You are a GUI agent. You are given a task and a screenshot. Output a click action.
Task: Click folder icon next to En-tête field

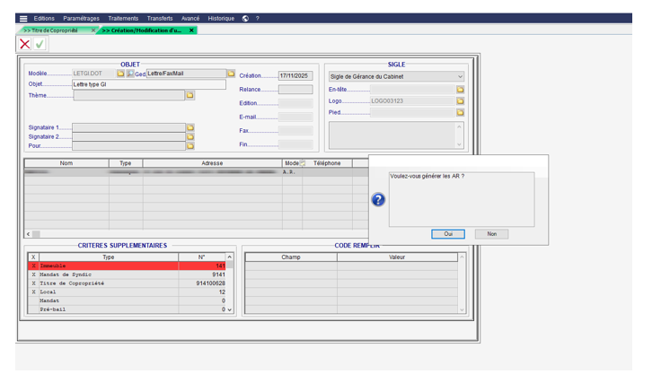pos(460,90)
